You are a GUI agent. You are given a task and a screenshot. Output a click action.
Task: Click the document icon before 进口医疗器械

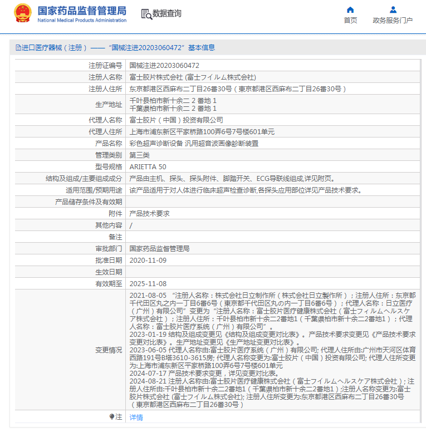(18, 48)
